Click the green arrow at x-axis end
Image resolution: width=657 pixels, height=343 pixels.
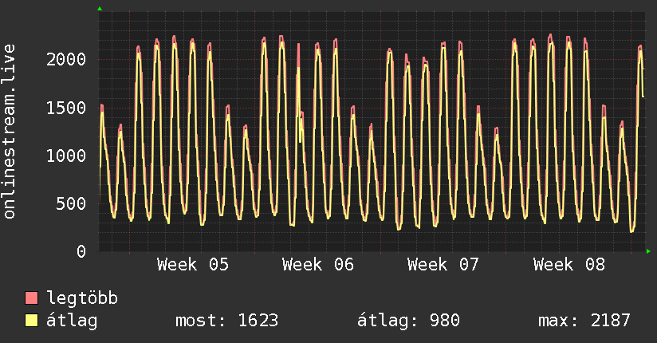tap(648, 251)
